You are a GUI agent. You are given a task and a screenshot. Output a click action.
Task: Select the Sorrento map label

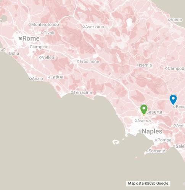click(157, 151)
